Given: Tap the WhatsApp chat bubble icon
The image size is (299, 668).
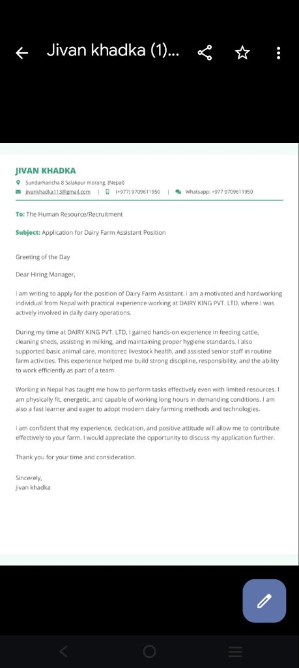Looking at the screenshot, I should [x=178, y=192].
